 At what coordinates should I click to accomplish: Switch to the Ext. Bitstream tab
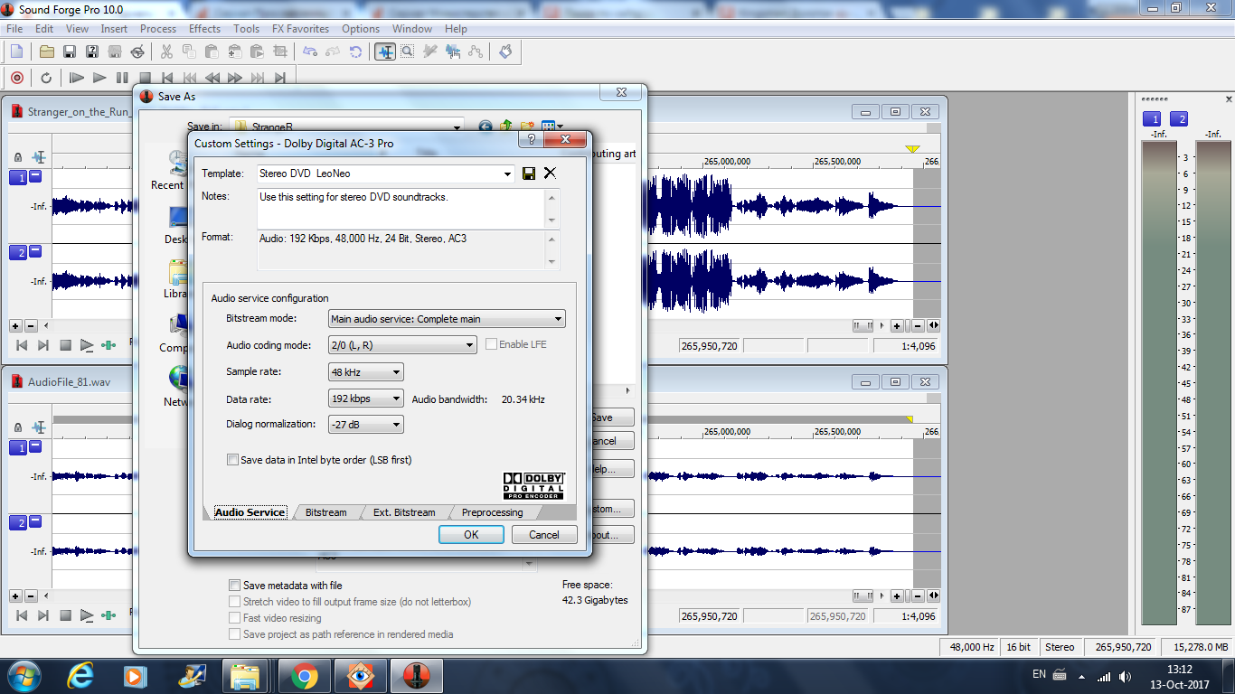(404, 512)
